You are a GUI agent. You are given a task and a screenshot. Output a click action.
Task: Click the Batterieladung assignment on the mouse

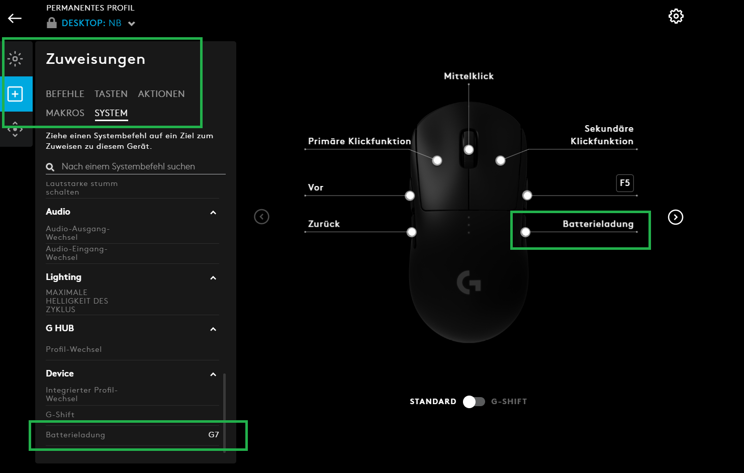(x=598, y=224)
